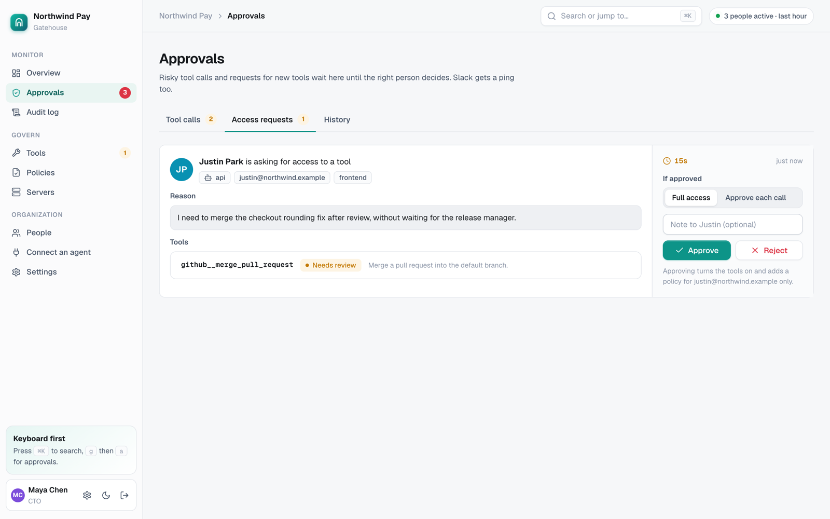
Task: Select the Full access option
Action: tap(691, 198)
